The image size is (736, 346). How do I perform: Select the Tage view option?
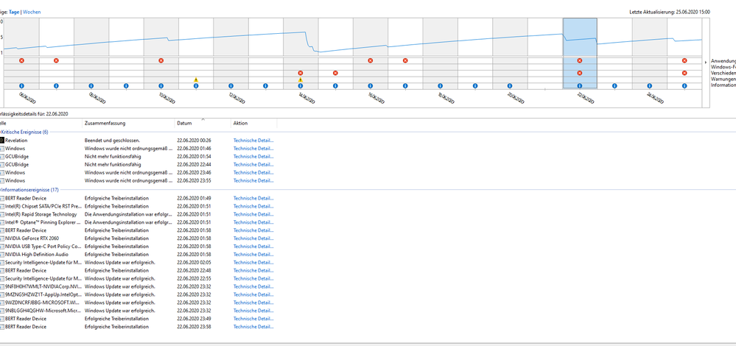15,13
